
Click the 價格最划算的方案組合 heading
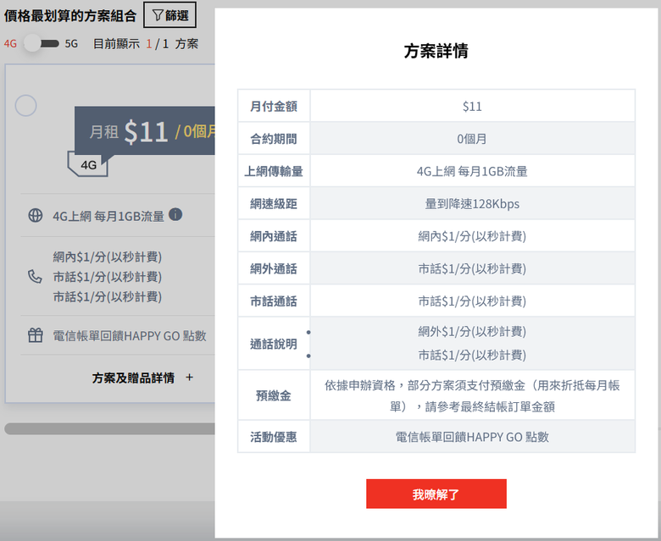click(70, 15)
